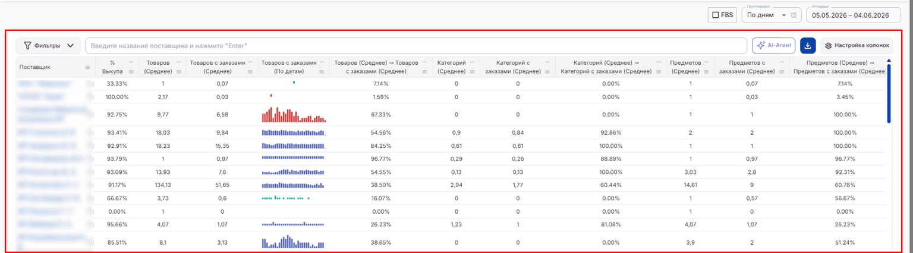Expand the Фильтры dropdown
The width and height of the screenshot is (913, 253).
[48, 46]
